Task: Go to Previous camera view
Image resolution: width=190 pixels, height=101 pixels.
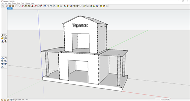Action: (x=2, y=64)
